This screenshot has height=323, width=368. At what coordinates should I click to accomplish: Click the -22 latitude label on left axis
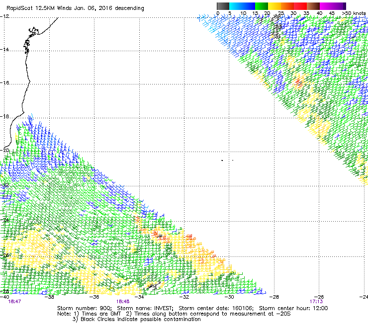click(x=5, y=185)
